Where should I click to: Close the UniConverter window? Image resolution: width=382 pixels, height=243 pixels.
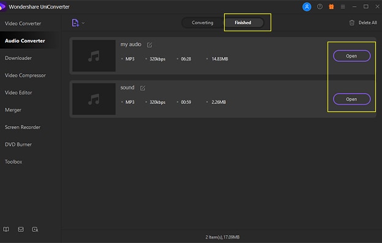click(x=377, y=7)
